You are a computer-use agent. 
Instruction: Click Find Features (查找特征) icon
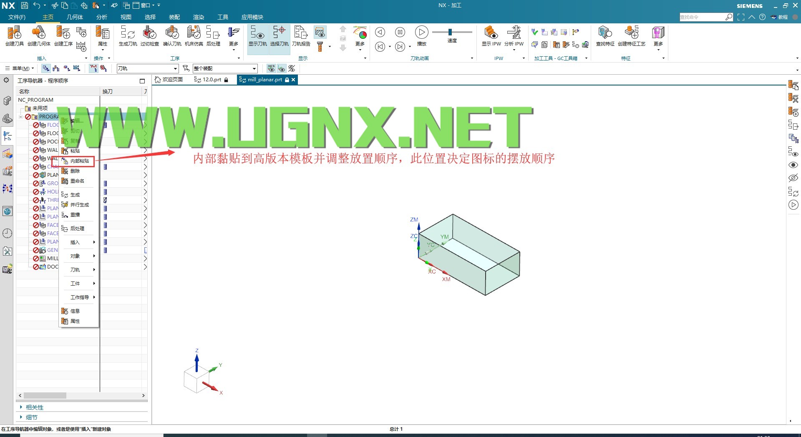pos(605,35)
